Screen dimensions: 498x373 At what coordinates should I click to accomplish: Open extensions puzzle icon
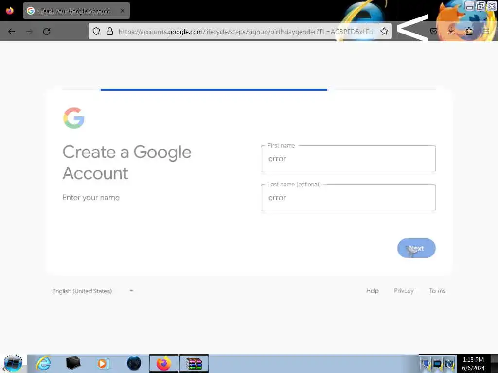click(x=469, y=31)
